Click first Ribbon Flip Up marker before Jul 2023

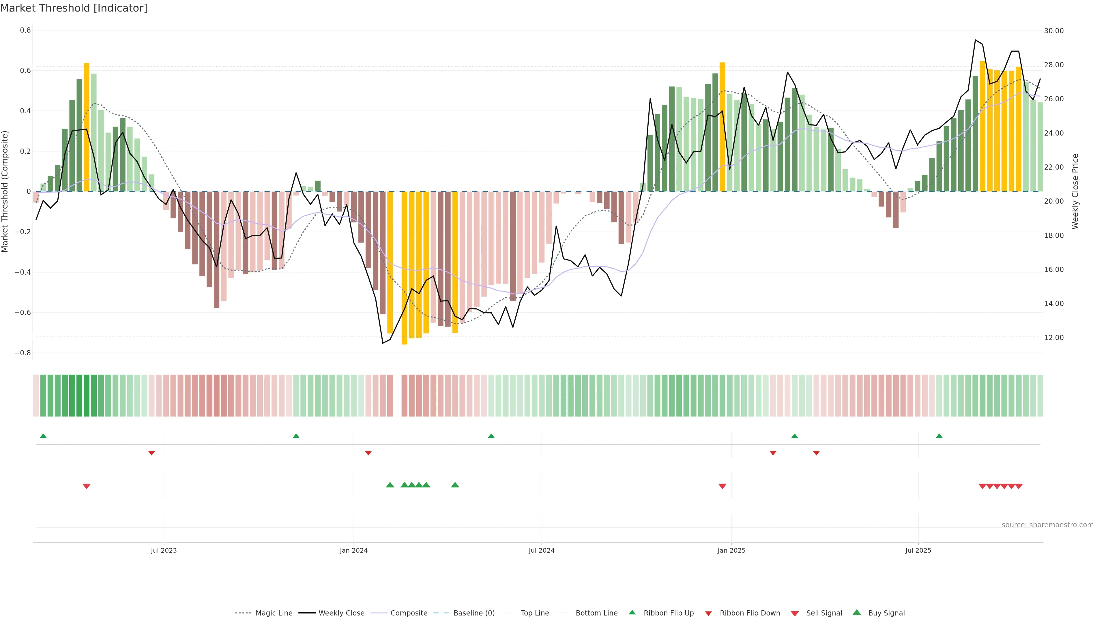[43, 436]
